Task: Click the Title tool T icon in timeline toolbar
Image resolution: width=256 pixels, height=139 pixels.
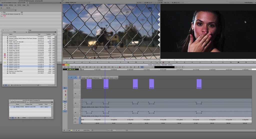Action: [183, 67]
